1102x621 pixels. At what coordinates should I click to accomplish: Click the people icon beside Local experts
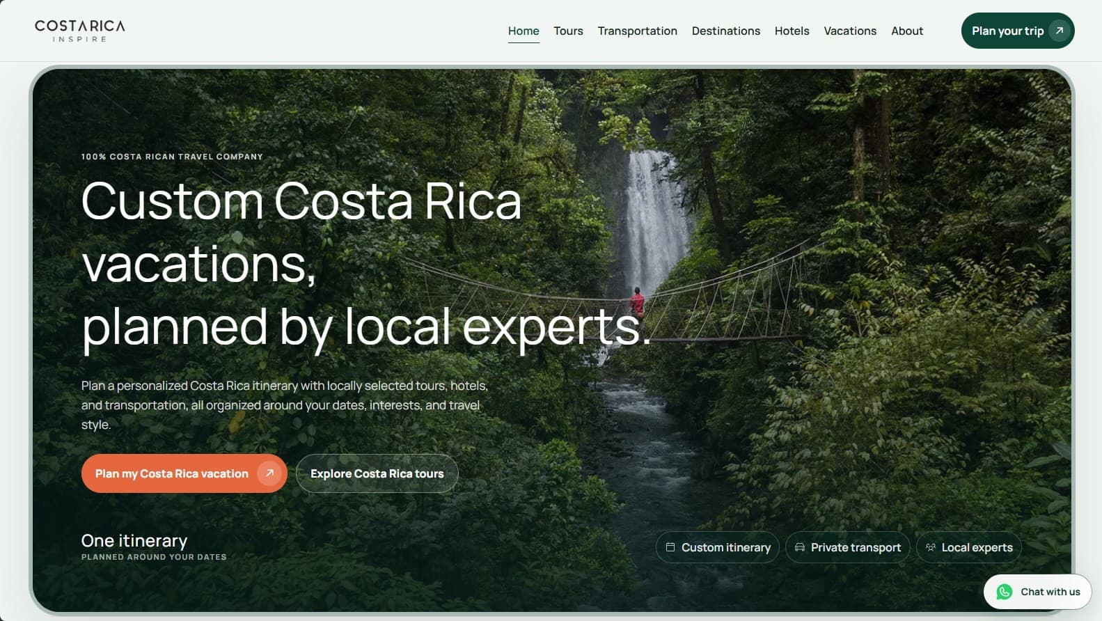tap(931, 547)
